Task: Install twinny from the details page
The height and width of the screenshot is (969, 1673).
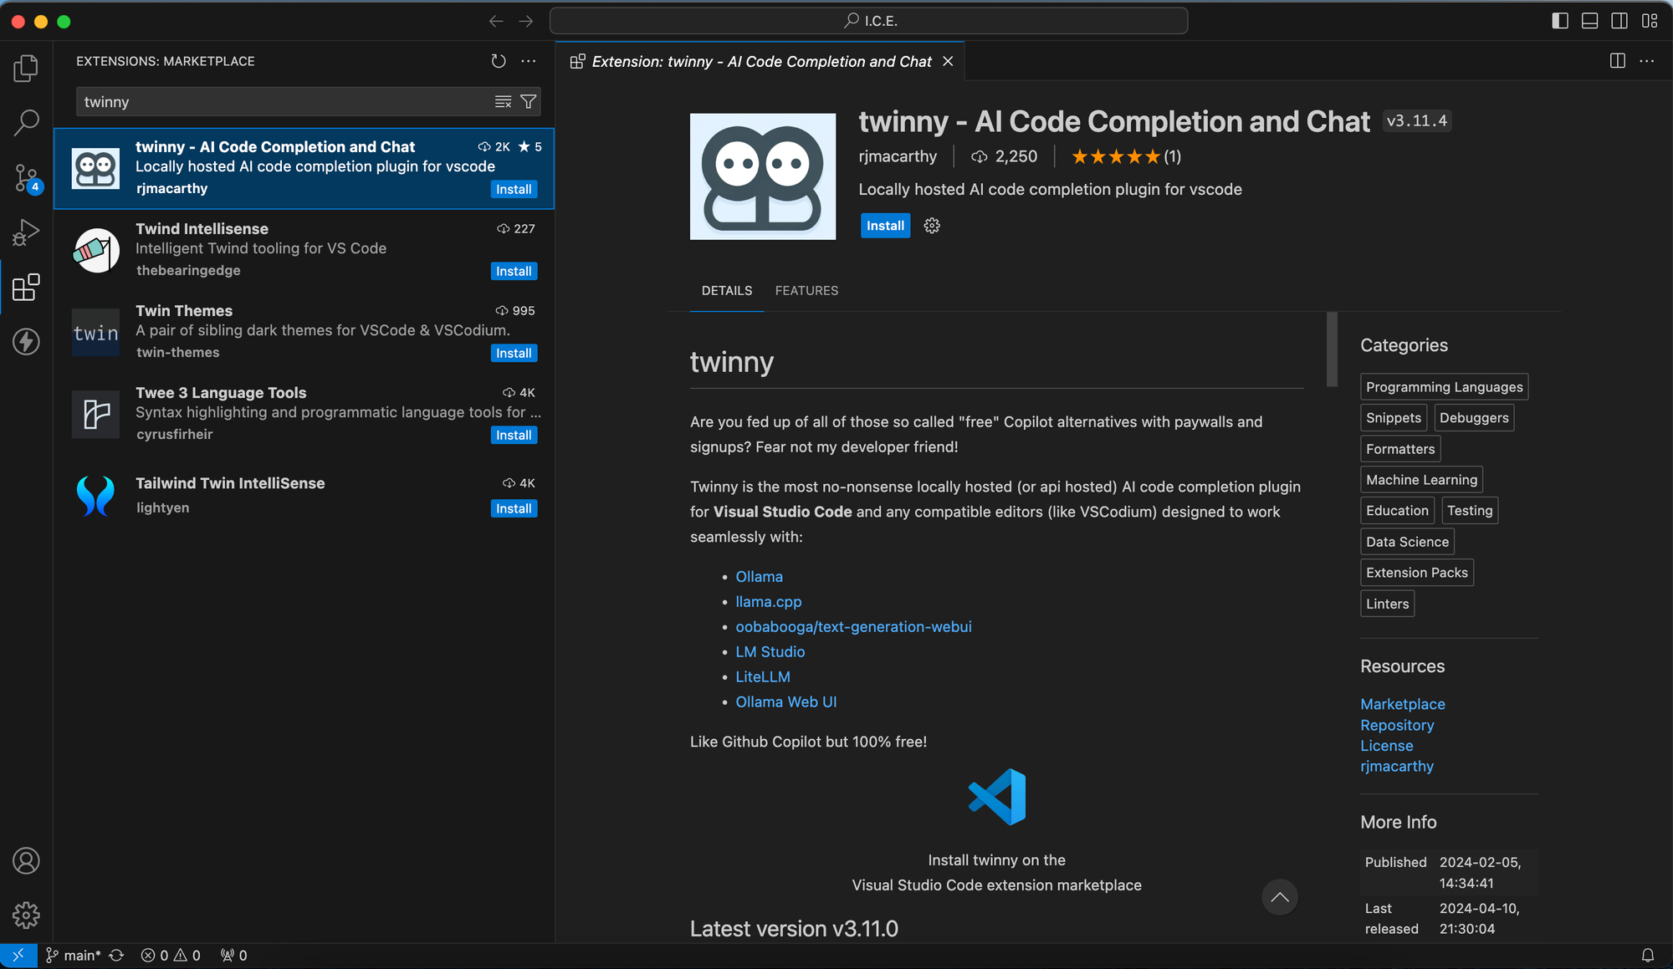Action: [x=885, y=226]
